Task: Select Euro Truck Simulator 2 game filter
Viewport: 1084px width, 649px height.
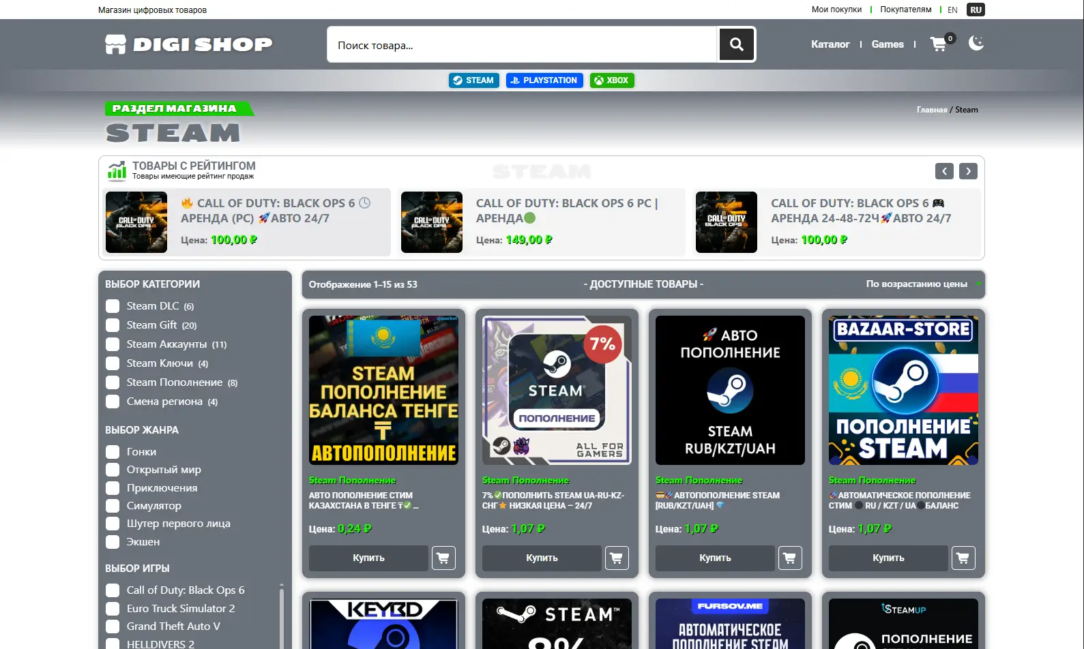Action: tap(113, 609)
